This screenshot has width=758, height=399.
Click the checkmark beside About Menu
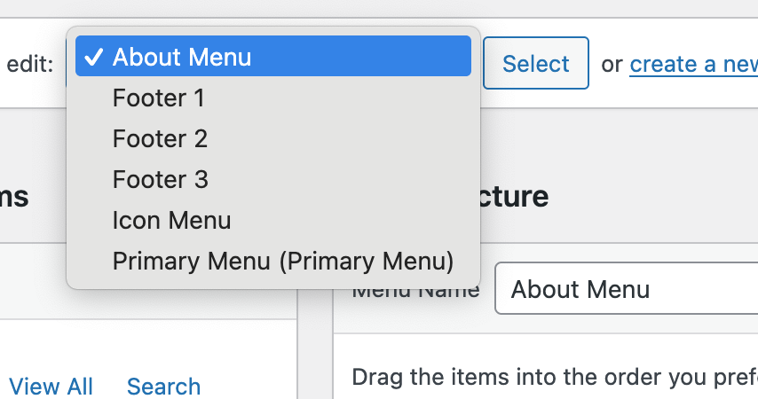(x=93, y=58)
